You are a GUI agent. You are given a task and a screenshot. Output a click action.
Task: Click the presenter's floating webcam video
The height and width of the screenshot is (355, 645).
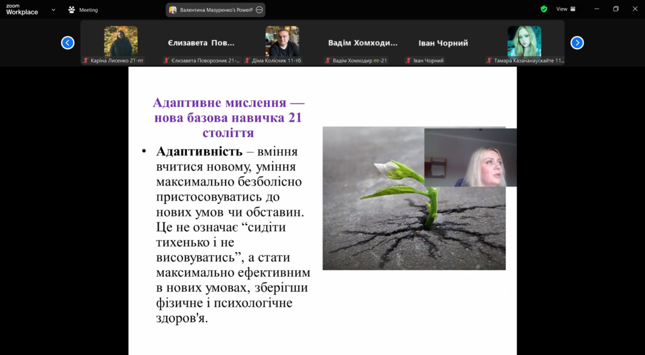470,157
